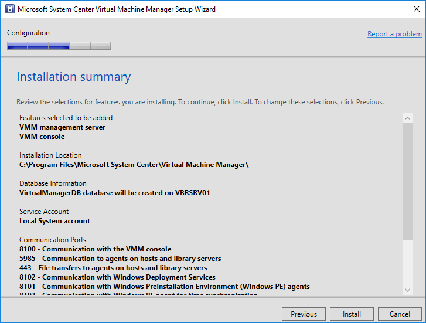Click the 'Service Account' label
The image size is (426, 323).
pyautogui.click(x=44, y=212)
